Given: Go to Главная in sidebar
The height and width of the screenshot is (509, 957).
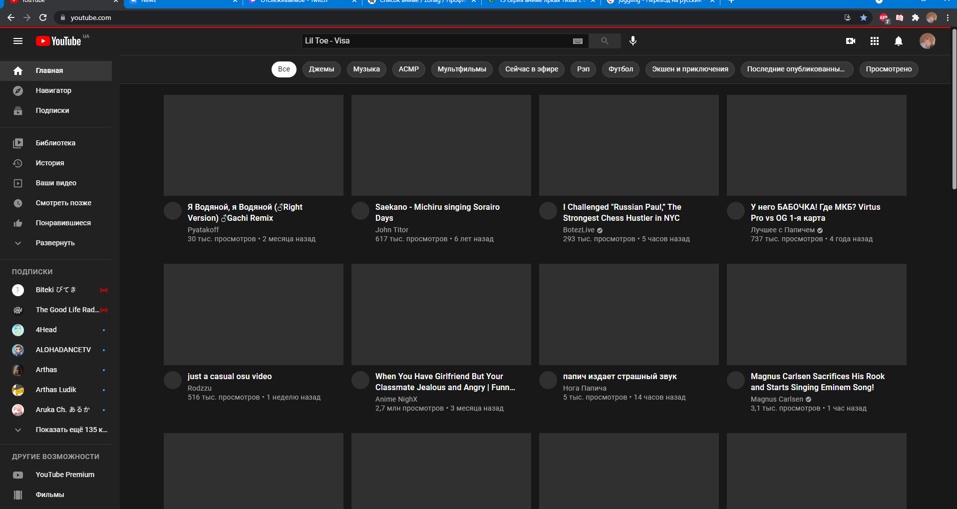Looking at the screenshot, I should [56, 70].
